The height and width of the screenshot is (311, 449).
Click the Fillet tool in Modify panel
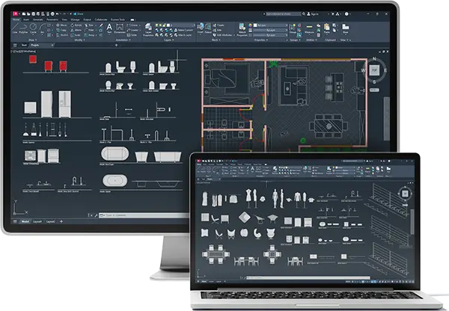coord(89,30)
